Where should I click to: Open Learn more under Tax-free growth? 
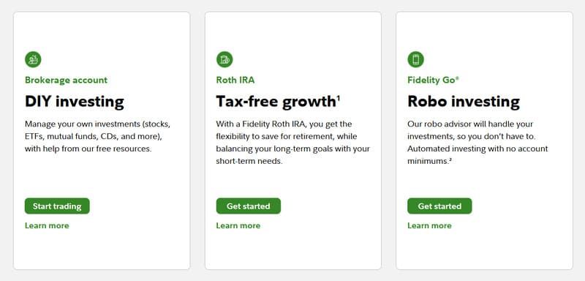[238, 225]
